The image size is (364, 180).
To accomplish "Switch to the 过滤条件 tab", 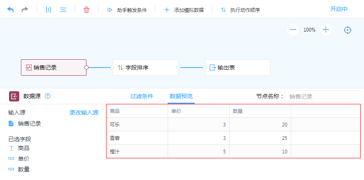I will [x=142, y=97].
